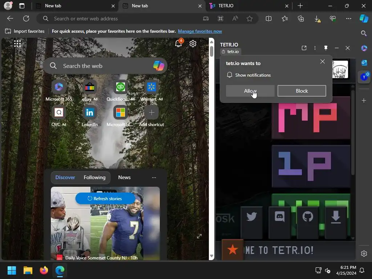The width and height of the screenshot is (372, 279).
Task: Open sidebar search magnifier icon
Action: pyautogui.click(x=364, y=33)
